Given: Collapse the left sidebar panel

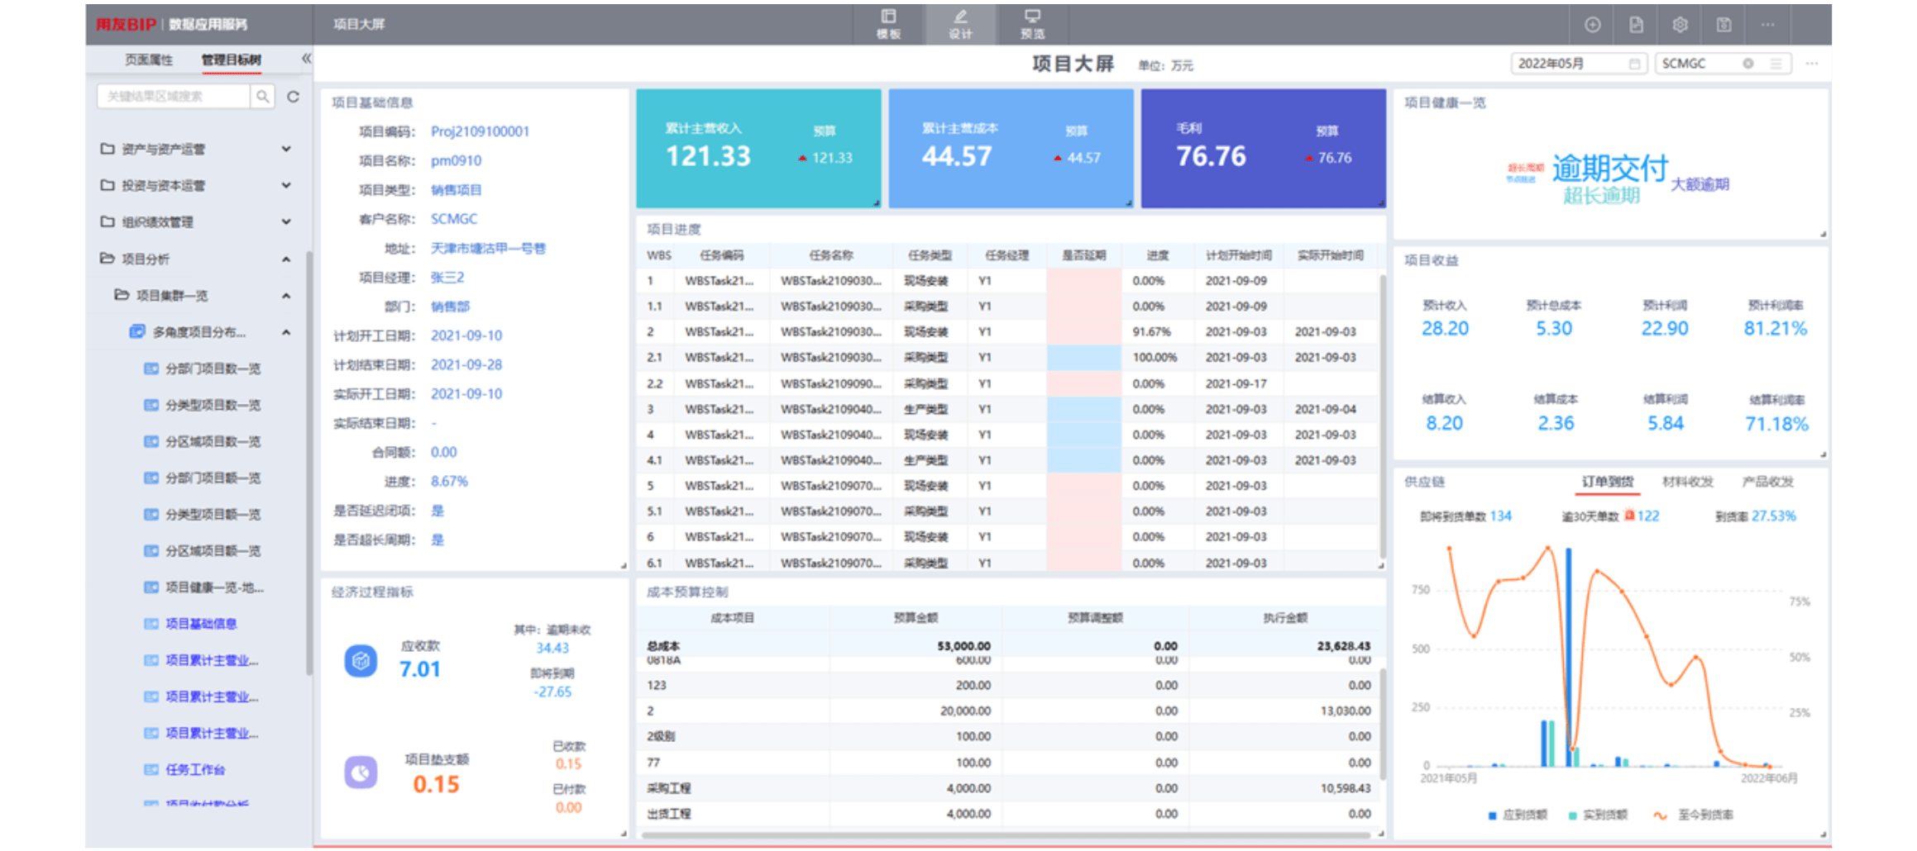Looking at the screenshot, I should coord(306,59).
